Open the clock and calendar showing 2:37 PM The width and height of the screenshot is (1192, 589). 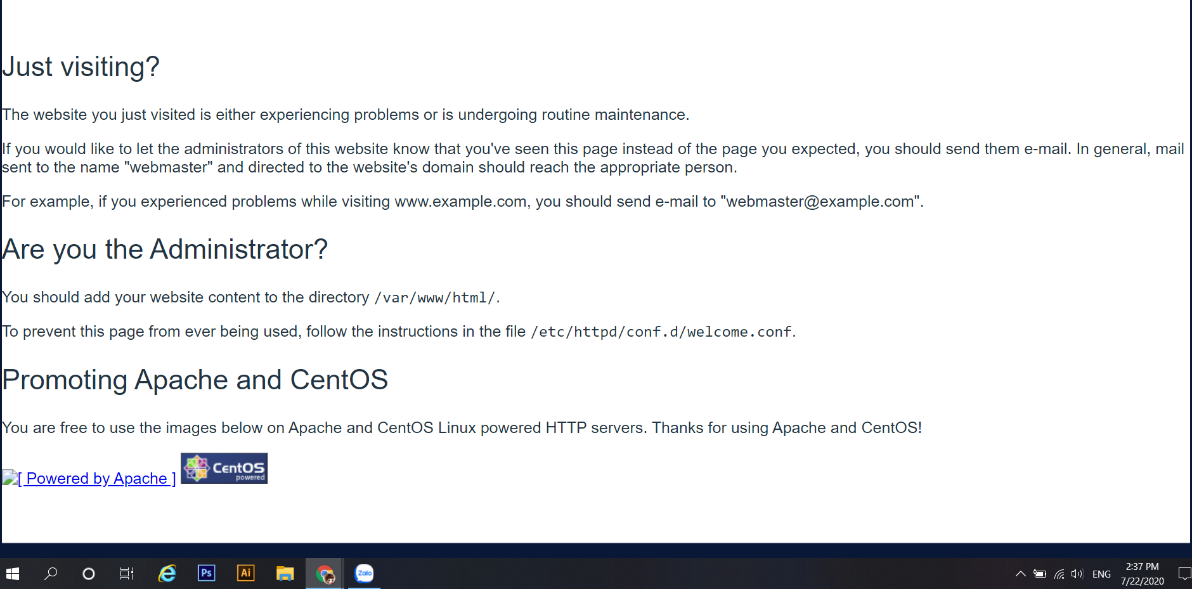1142,574
